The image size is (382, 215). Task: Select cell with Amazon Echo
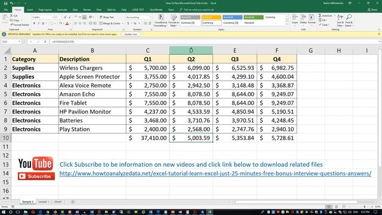(92, 94)
